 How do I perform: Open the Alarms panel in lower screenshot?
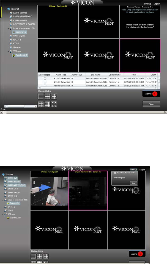pos(137,254)
